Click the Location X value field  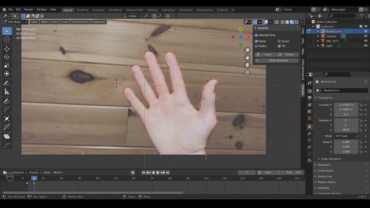pyautogui.click(x=346, y=105)
